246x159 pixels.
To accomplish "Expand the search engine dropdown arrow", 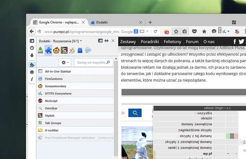I will pyautogui.click(x=147, y=32).
